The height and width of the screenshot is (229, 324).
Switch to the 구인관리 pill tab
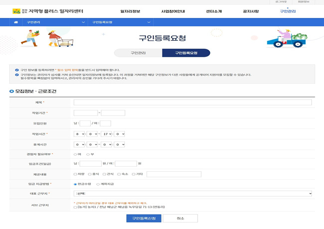(138, 53)
